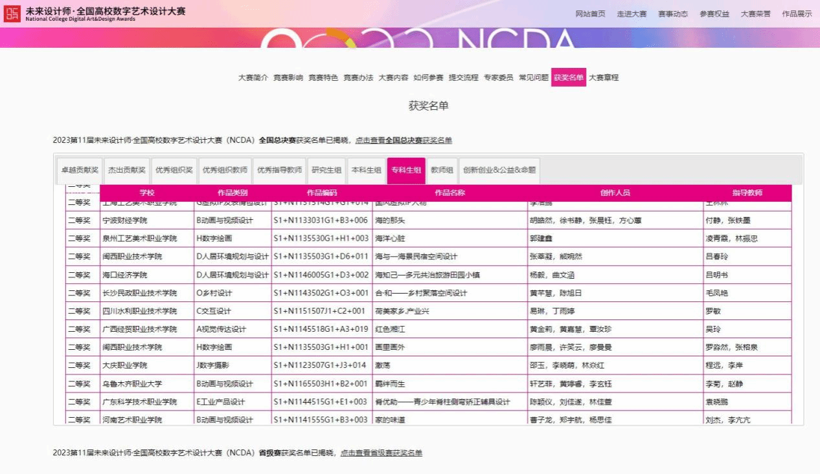This screenshot has width=820, height=474.
Task: Go to 走进大赛 in the top navigation
Action: [x=632, y=14]
